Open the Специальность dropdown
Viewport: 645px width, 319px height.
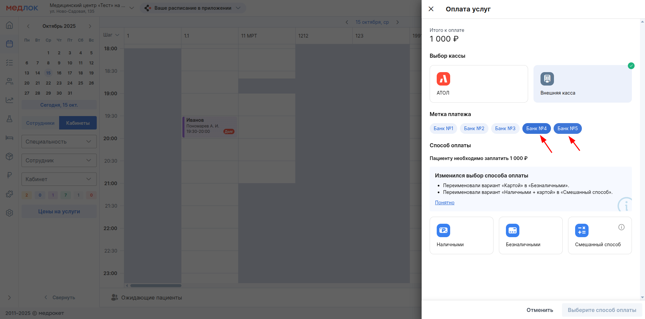[x=59, y=142]
